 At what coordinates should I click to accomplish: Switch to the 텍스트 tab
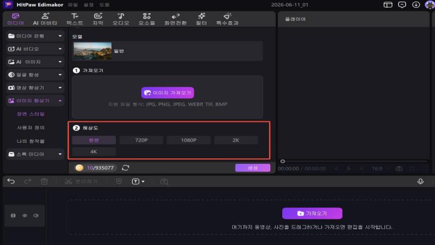tap(74, 19)
